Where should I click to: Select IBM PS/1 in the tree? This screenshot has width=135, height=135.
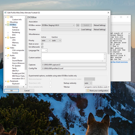coord(16,71)
